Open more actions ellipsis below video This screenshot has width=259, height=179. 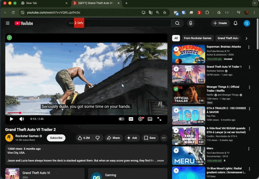click(164, 138)
